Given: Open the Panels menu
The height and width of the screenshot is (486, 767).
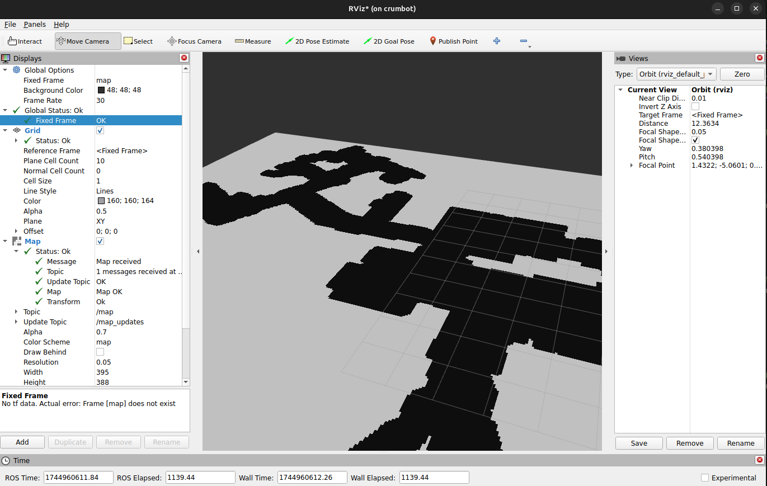Looking at the screenshot, I should (35, 24).
